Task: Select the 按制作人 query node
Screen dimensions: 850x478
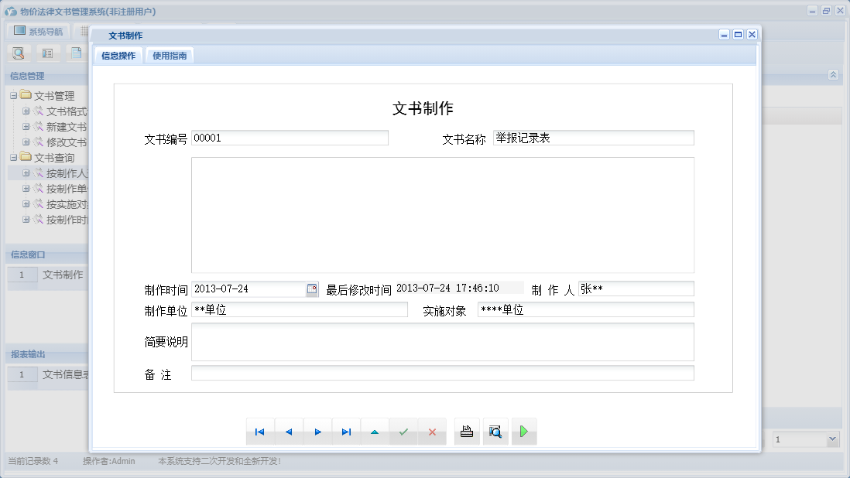Action: point(62,172)
